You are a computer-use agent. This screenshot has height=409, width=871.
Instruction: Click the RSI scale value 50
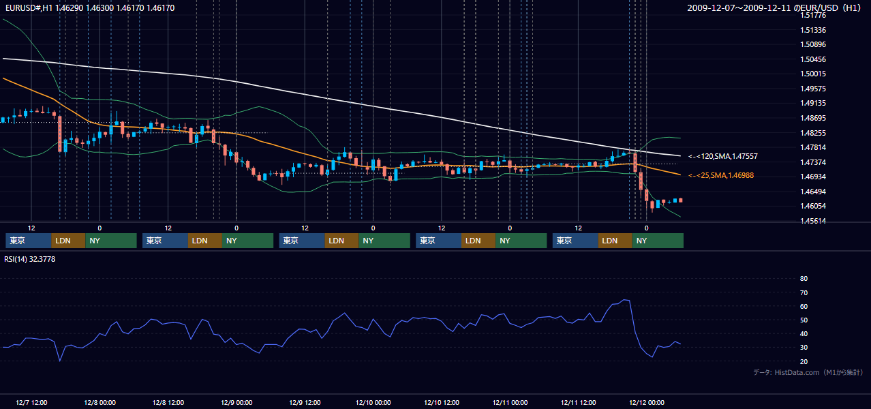point(804,320)
